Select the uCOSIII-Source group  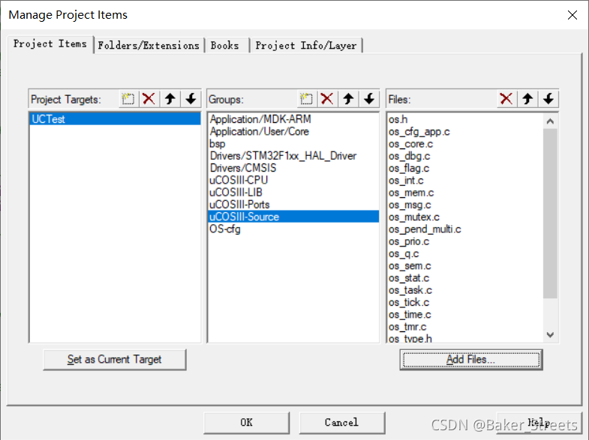tap(293, 217)
